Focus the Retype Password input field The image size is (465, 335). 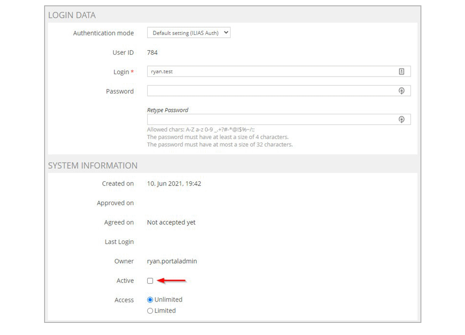tap(279, 120)
